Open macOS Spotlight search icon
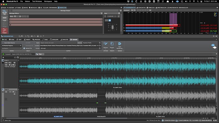219x123 pixels. tap(198, 1)
